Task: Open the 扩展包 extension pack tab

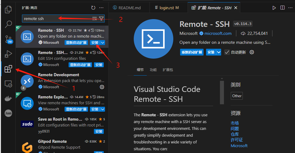Action: pyautogui.click(x=168, y=70)
